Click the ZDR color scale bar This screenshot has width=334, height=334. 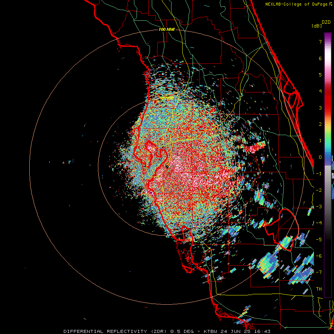pos(328,165)
